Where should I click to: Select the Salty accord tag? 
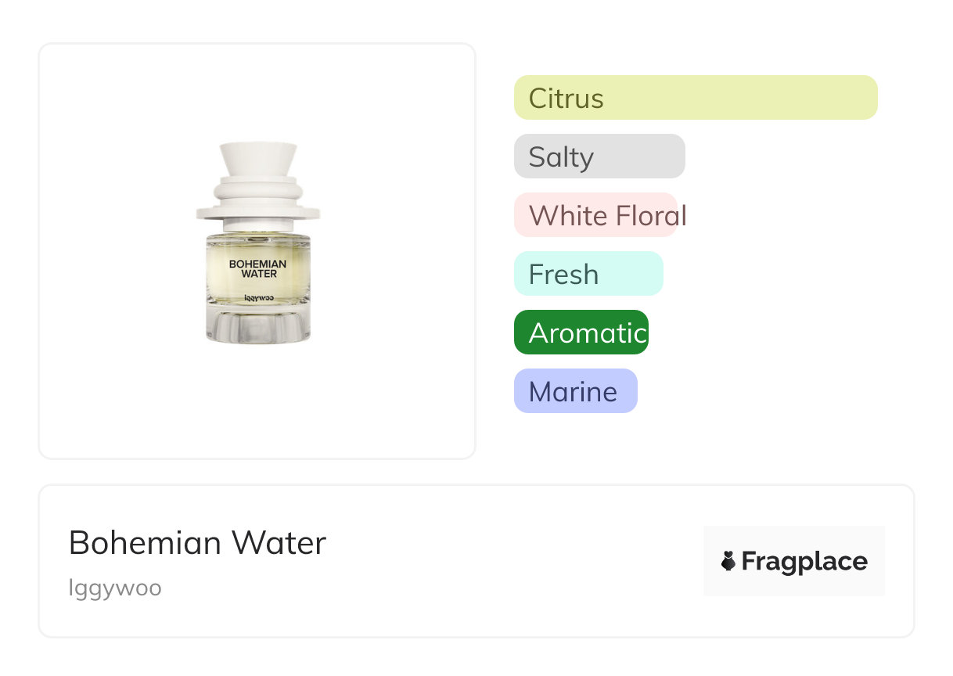point(599,156)
